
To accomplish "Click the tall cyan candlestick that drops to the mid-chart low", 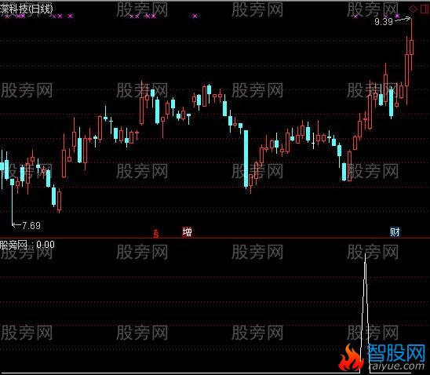I will coord(246,158).
